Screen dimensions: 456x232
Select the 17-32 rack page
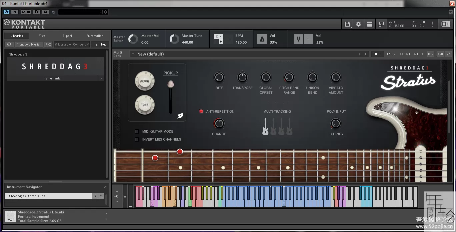(x=391, y=54)
